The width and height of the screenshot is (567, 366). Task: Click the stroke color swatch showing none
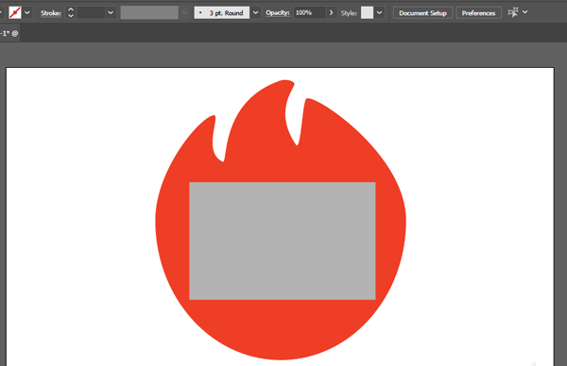[x=15, y=12]
